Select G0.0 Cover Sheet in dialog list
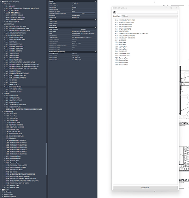The height and width of the screenshot is (198, 189). point(121,51)
